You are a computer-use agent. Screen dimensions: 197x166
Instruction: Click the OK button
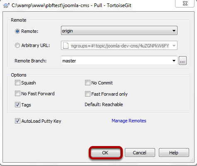105,153
